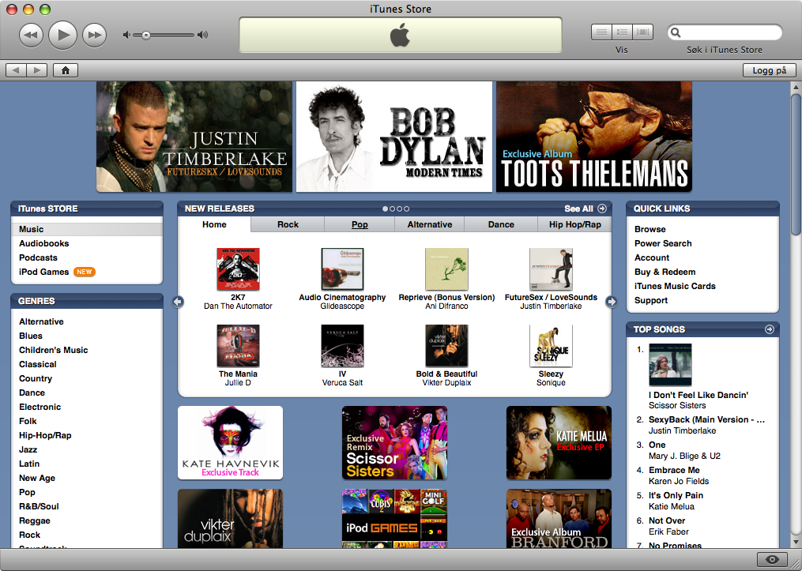
Task: Open the Veruca Salt IV album cover
Action: (342, 346)
